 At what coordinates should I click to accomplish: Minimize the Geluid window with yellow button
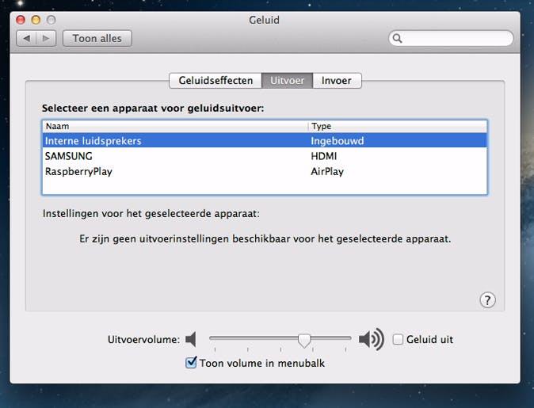click(36, 20)
